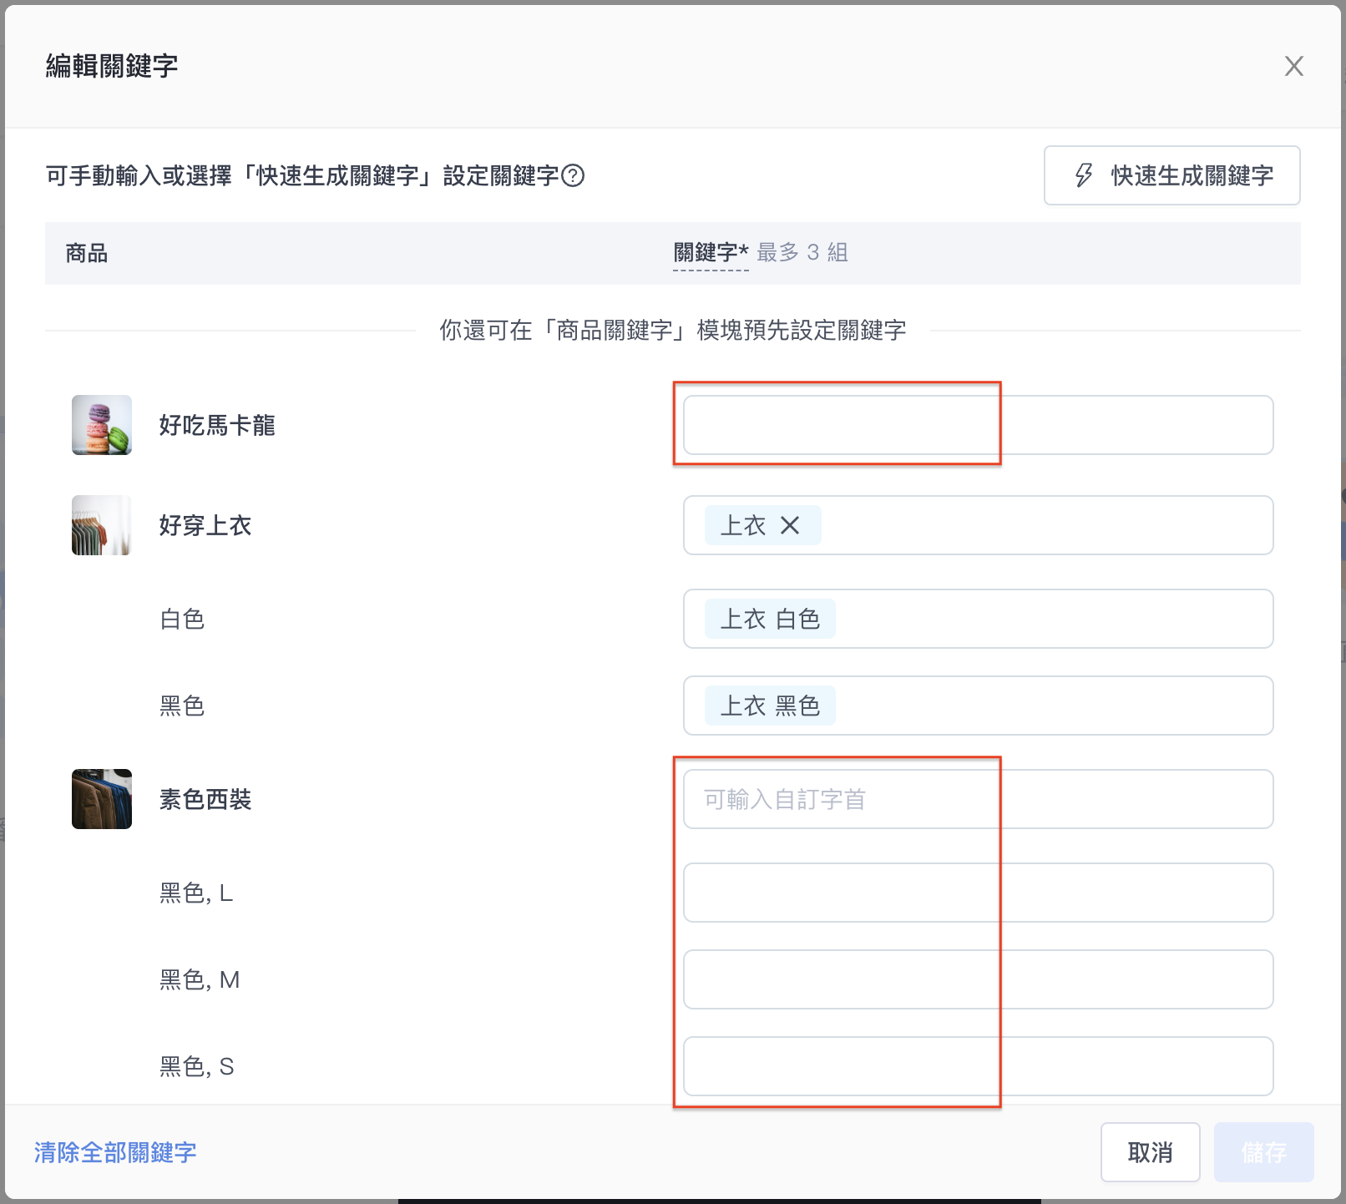Click the 好吃馬卡龍 product name
Image resolution: width=1346 pixels, height=1204 pixels.
point(217,425)
